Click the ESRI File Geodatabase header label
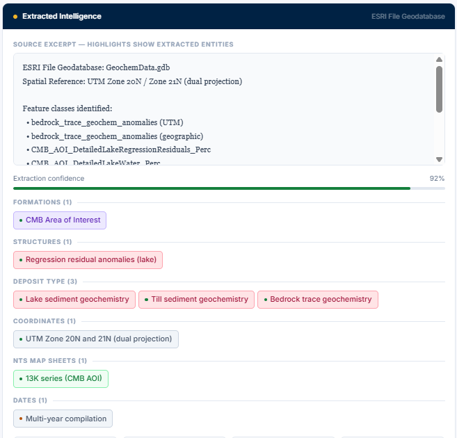 [x=408, y=17]
